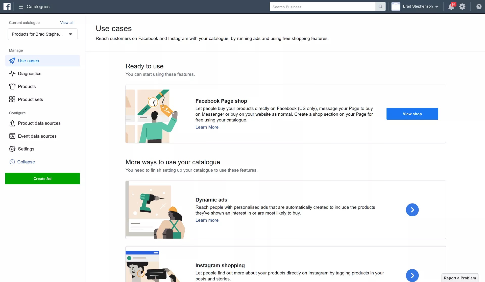Click the Ready to use heading

(144, 66)
